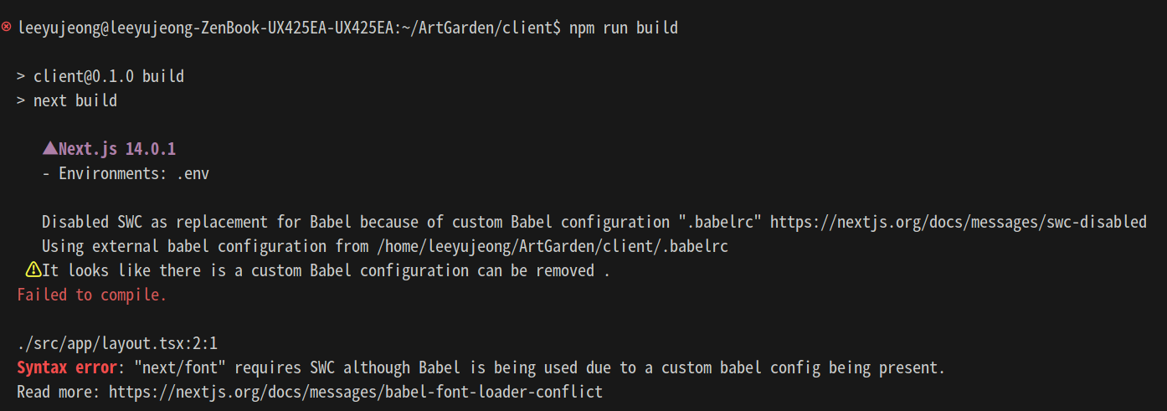The width and height of the screenshot is (1167, 411).
Task: Click the ./src/app/layout.tsx:2:1 file path
Action: tap(117, 343)
